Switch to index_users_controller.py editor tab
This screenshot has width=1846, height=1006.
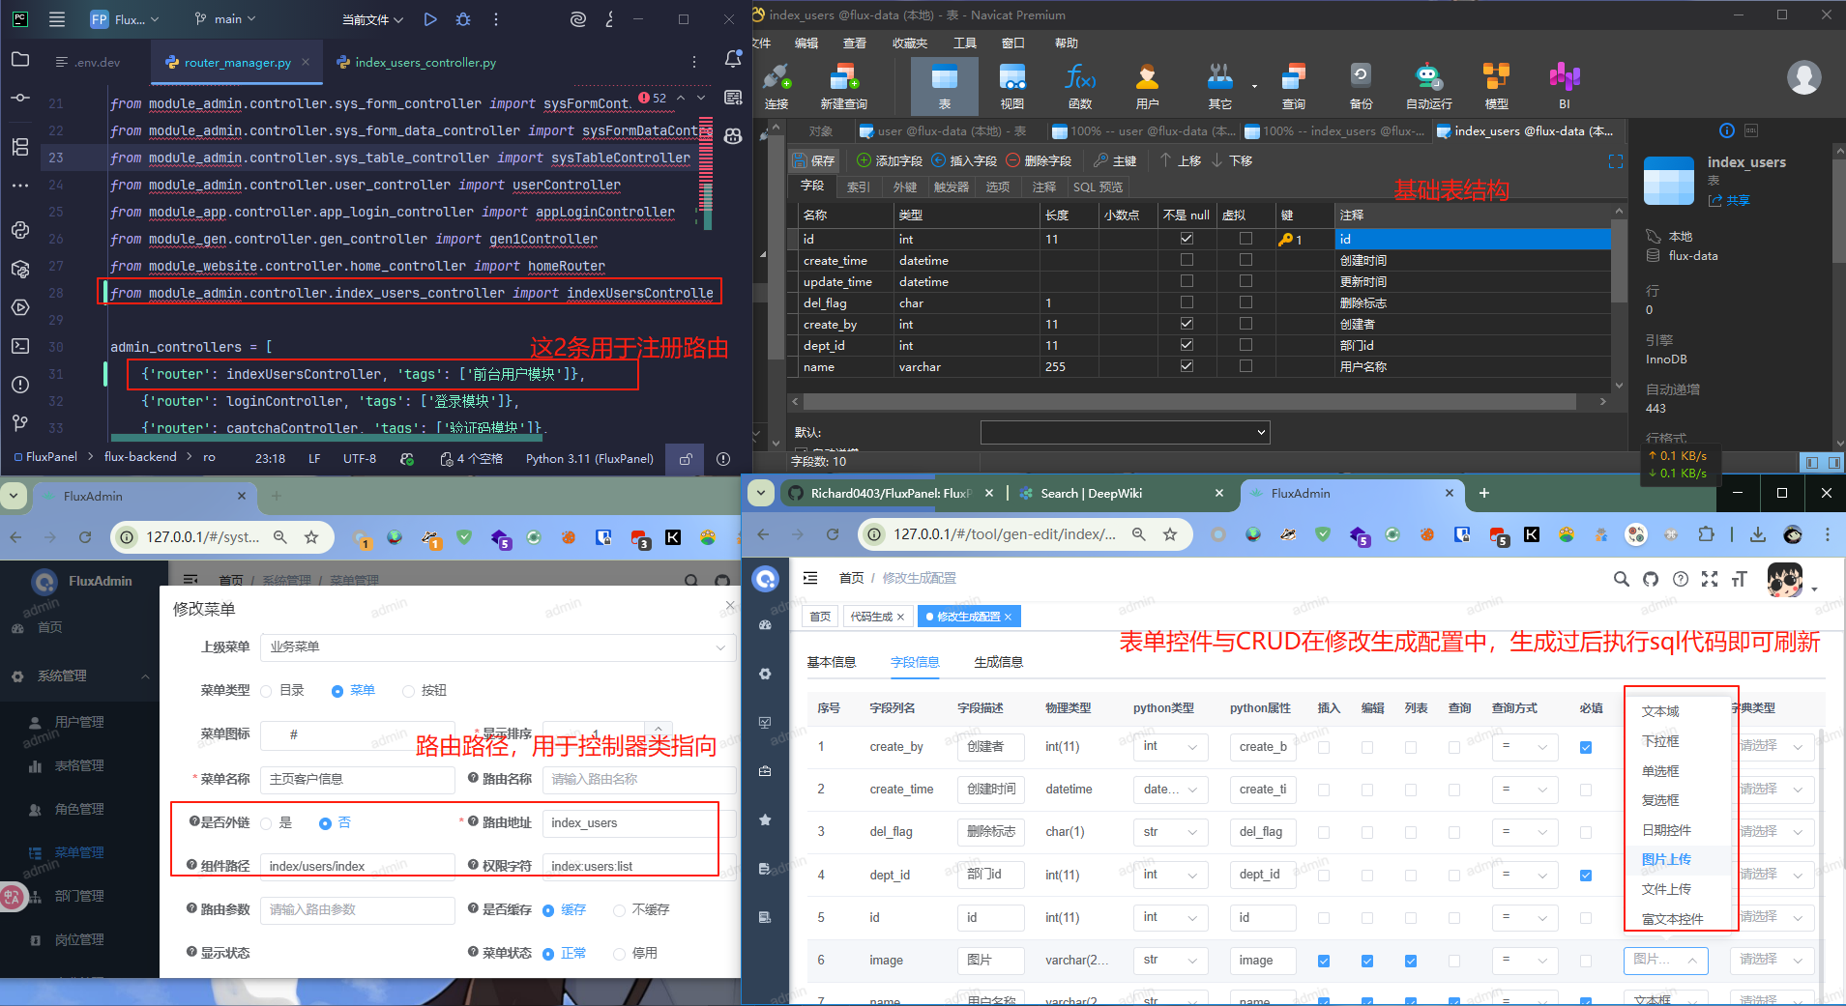click(x=417, y=62)
